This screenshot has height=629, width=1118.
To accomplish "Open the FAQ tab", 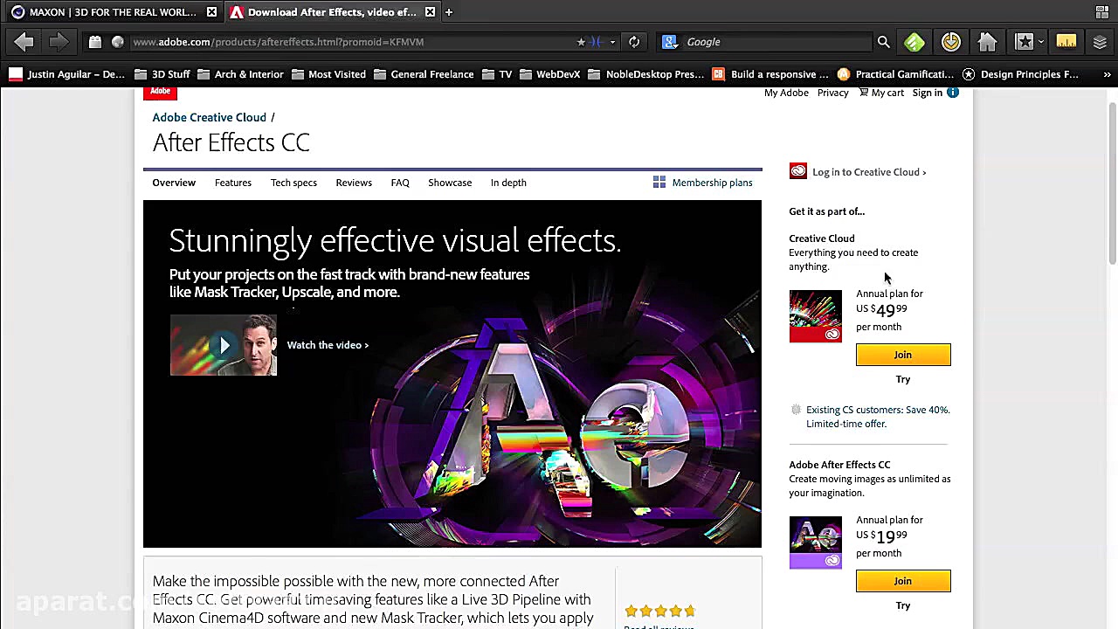I will coord(400,183).
